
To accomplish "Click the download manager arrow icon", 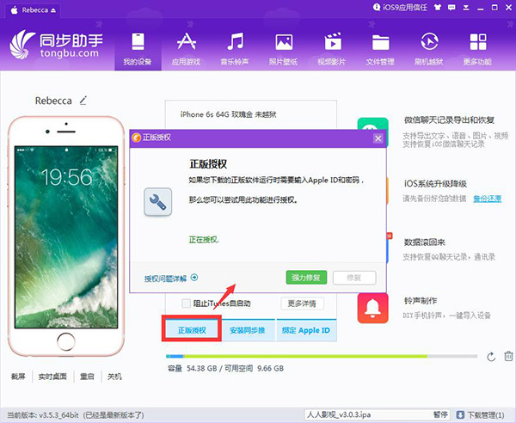I will pos(460,414).
